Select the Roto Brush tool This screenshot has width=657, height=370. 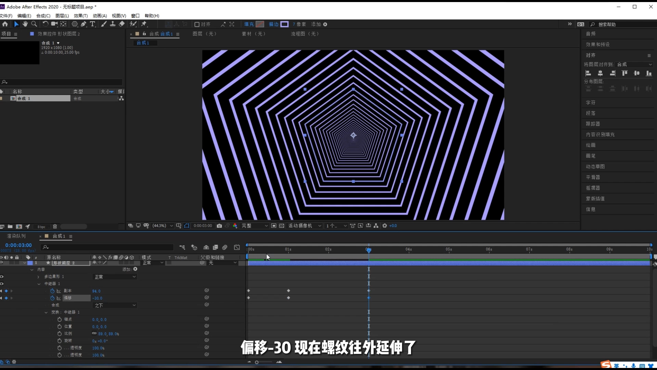(x=133, y=24)
